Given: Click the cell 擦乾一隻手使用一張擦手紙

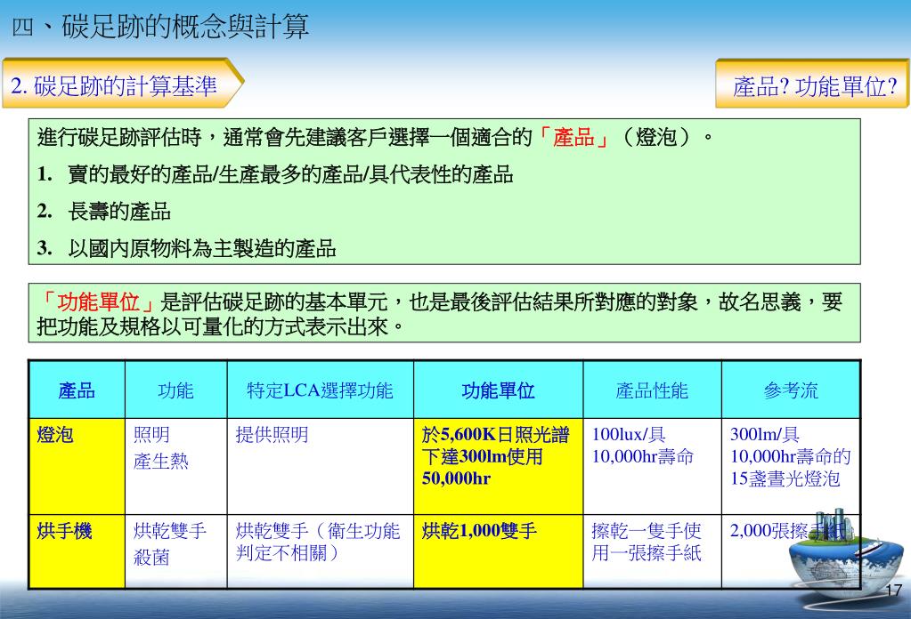Looking at the screenshot, I should coord(652,551).
